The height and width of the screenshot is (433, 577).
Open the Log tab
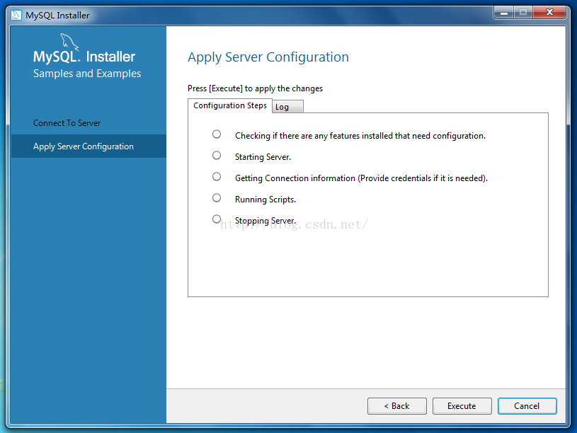[282, 107]
